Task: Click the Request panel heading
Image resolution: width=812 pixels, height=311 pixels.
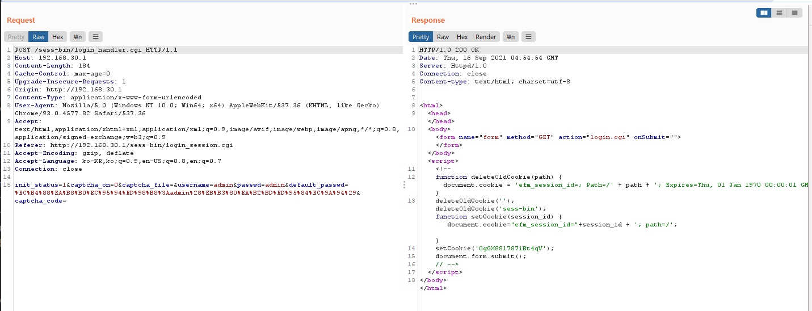Action: pos(21,20)
